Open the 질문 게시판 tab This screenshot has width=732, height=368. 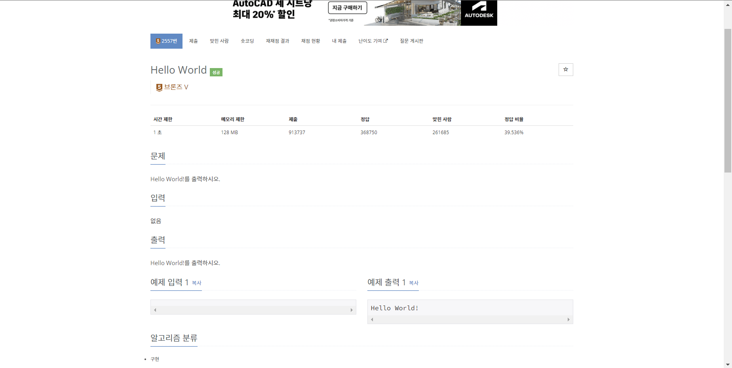pos(412,41)
